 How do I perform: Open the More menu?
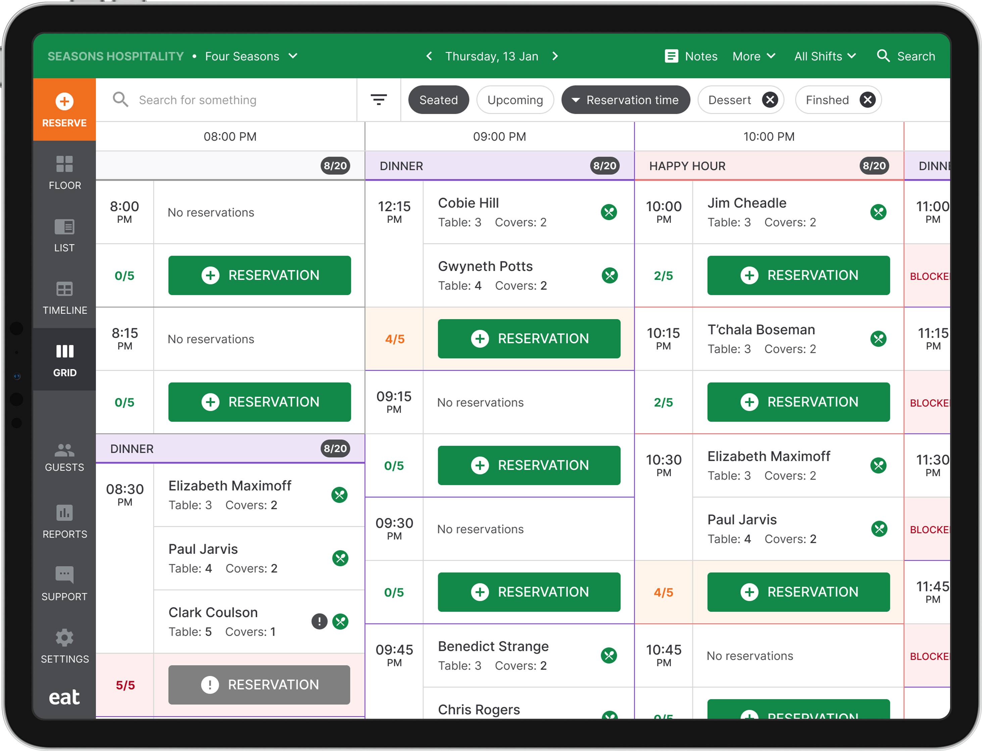tap(753, 56)
